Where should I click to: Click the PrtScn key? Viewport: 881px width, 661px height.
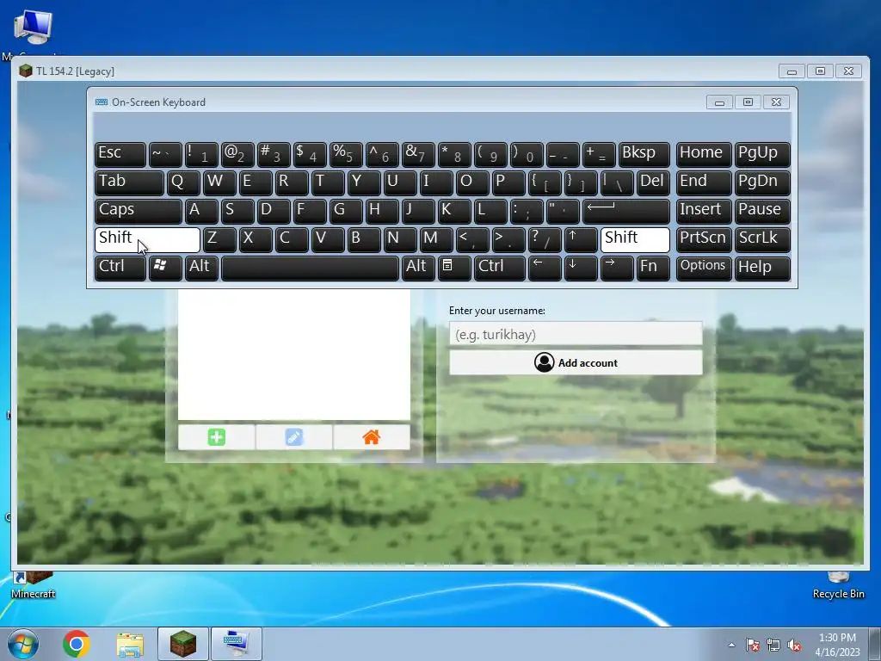click(704, 240)
